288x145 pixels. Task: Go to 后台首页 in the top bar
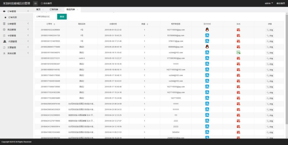tap(48, 3)
